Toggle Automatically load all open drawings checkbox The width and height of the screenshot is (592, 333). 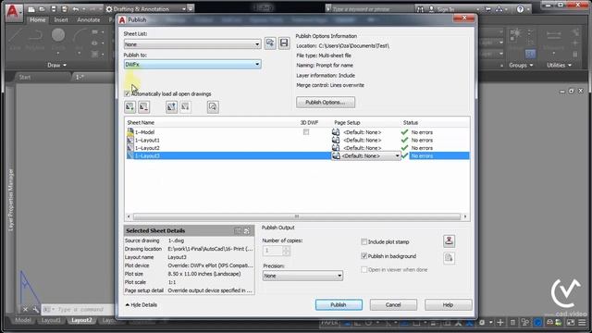pos(128,93)
